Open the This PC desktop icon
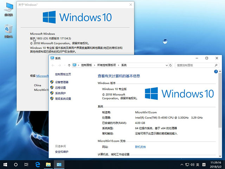The height and width of the screenshot is (169, 225). tap(8, 10)
